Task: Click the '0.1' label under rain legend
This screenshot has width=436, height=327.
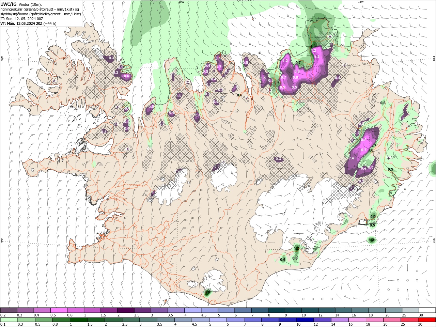Action: 3,325
